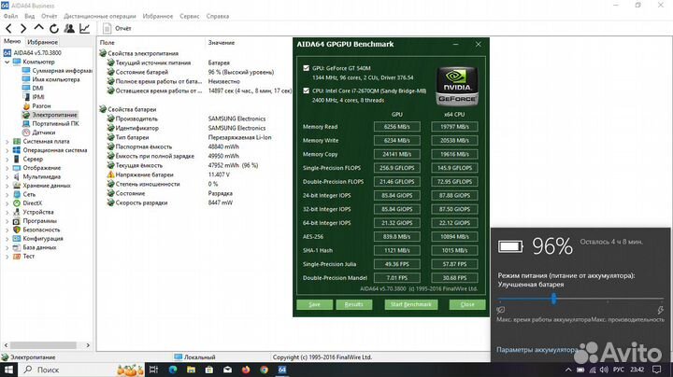
Task: Open the Windows Start menu
Action: click(8, 370)
